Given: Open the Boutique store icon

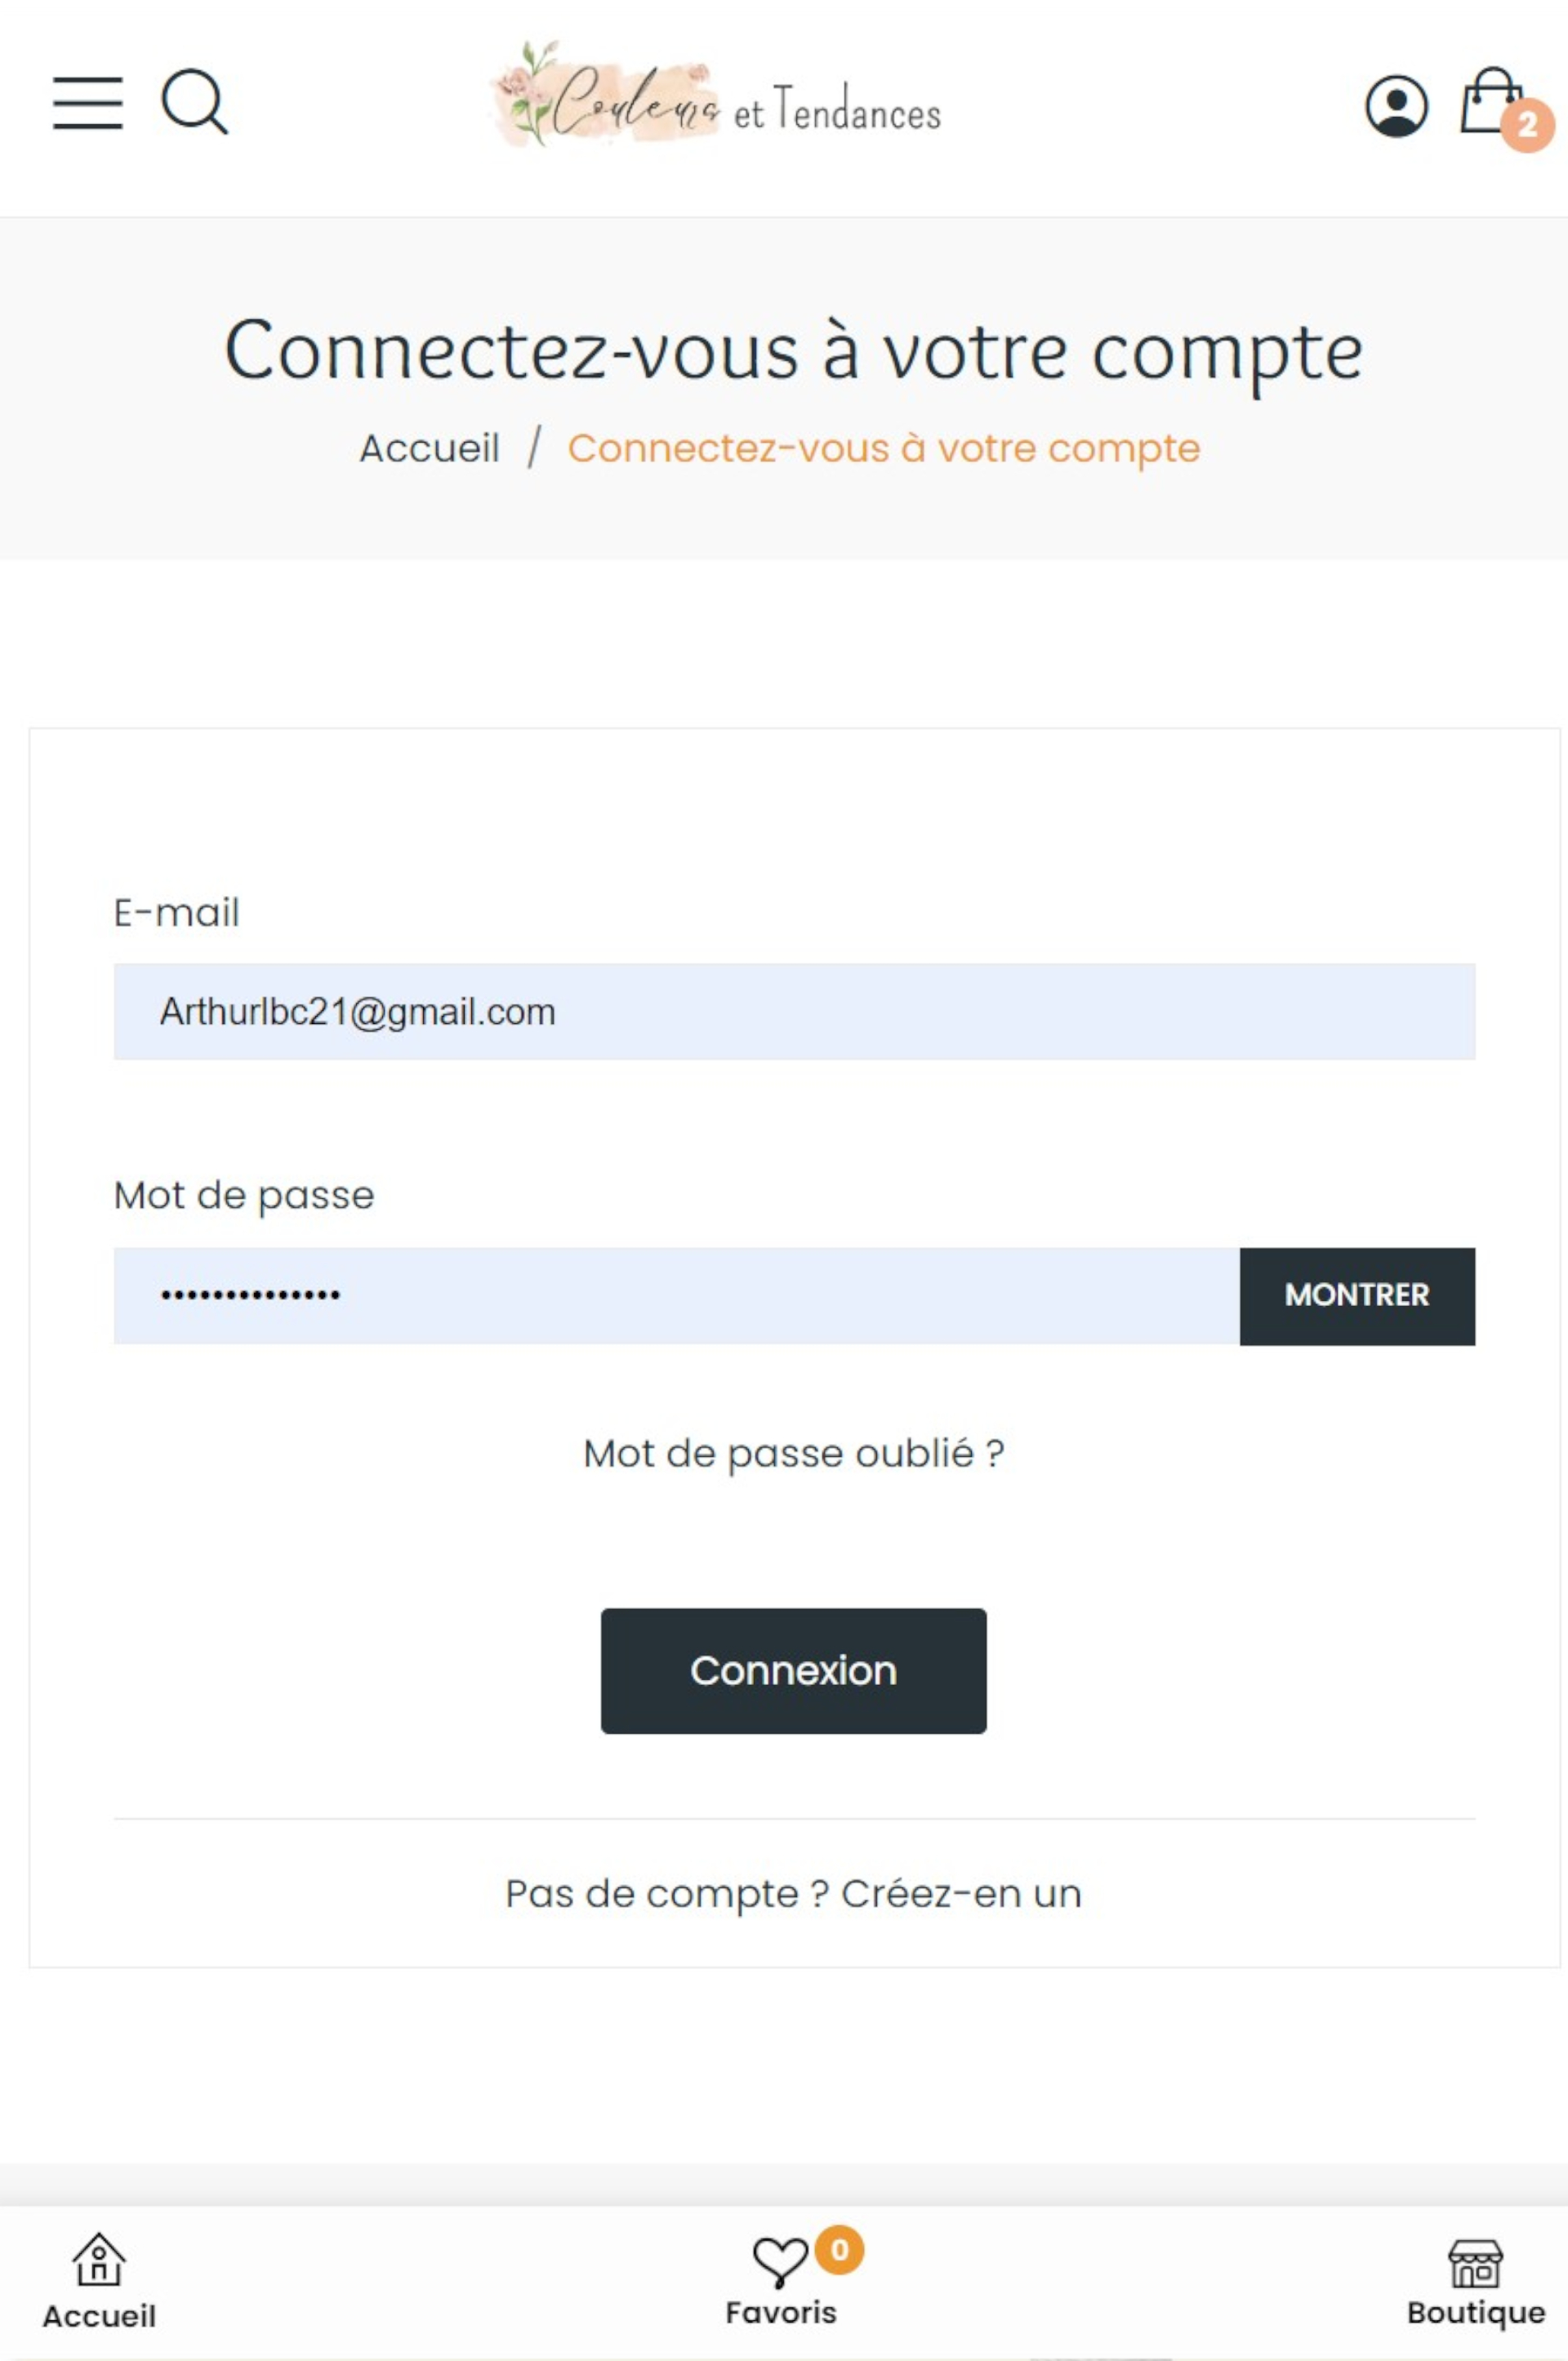Looking at the screenshot, I should pyautogui.click(x=1475, y=2264).
